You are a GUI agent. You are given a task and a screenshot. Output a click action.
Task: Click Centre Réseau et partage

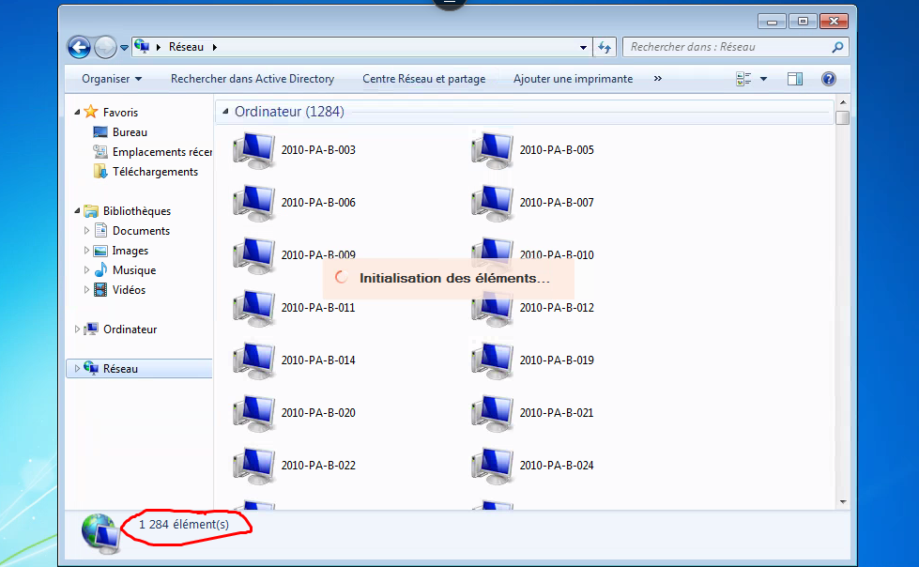point(423,80)
